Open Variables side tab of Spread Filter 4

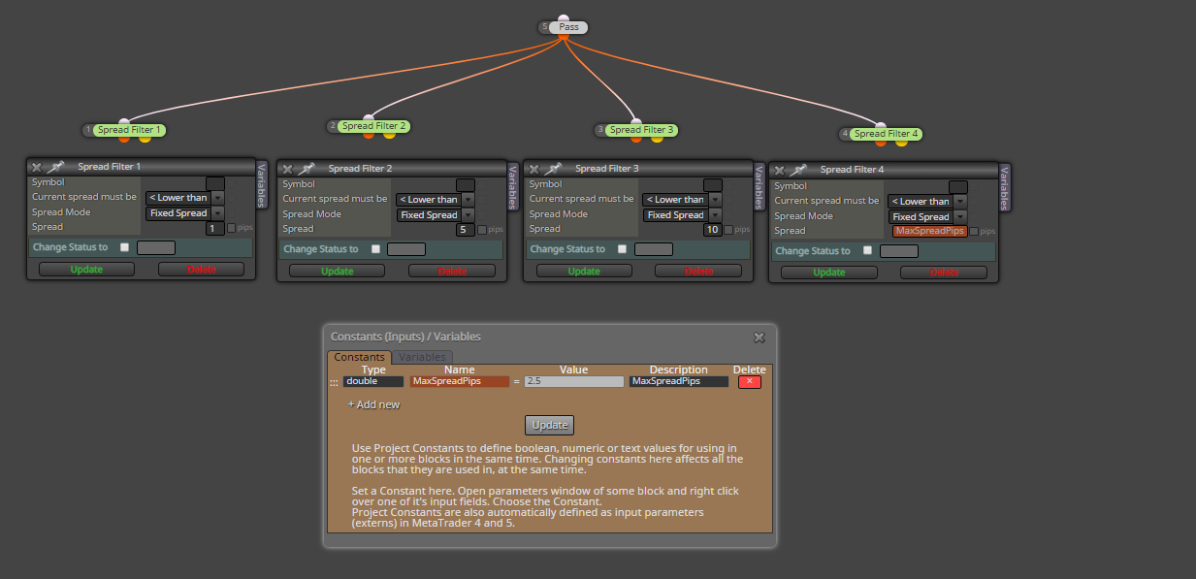pos(1005,188)
